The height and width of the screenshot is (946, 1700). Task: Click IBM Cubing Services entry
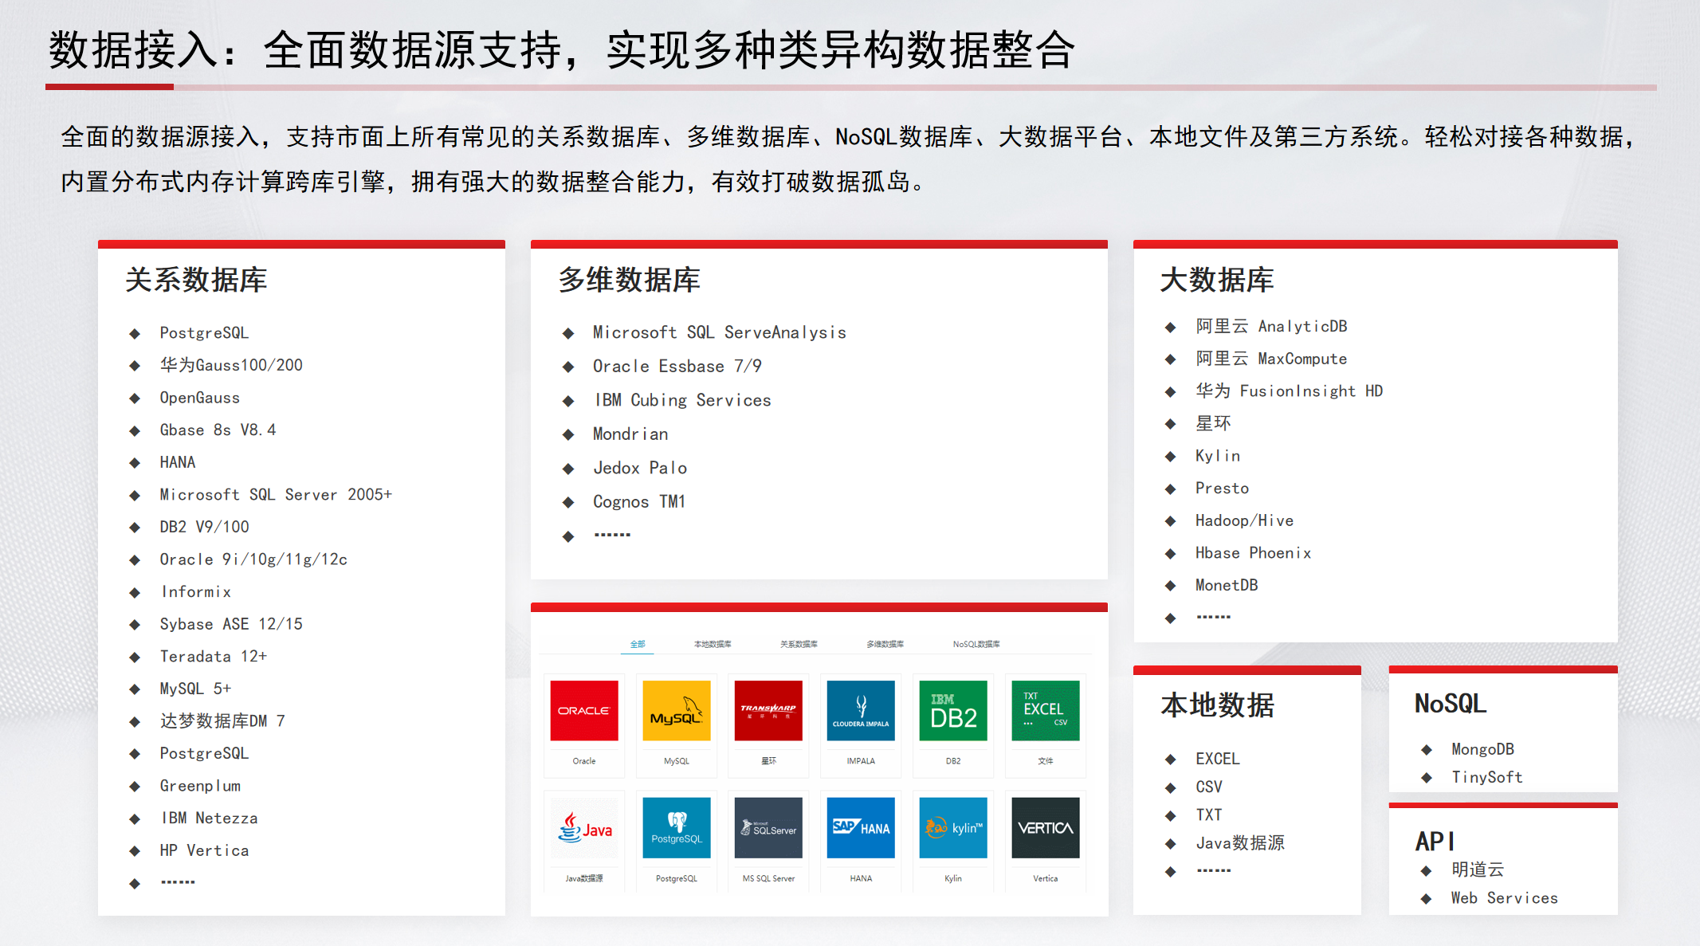683,400
